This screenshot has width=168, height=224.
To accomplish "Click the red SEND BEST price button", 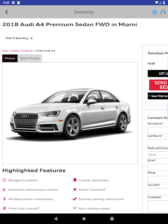I will click(x=159, y=85).
